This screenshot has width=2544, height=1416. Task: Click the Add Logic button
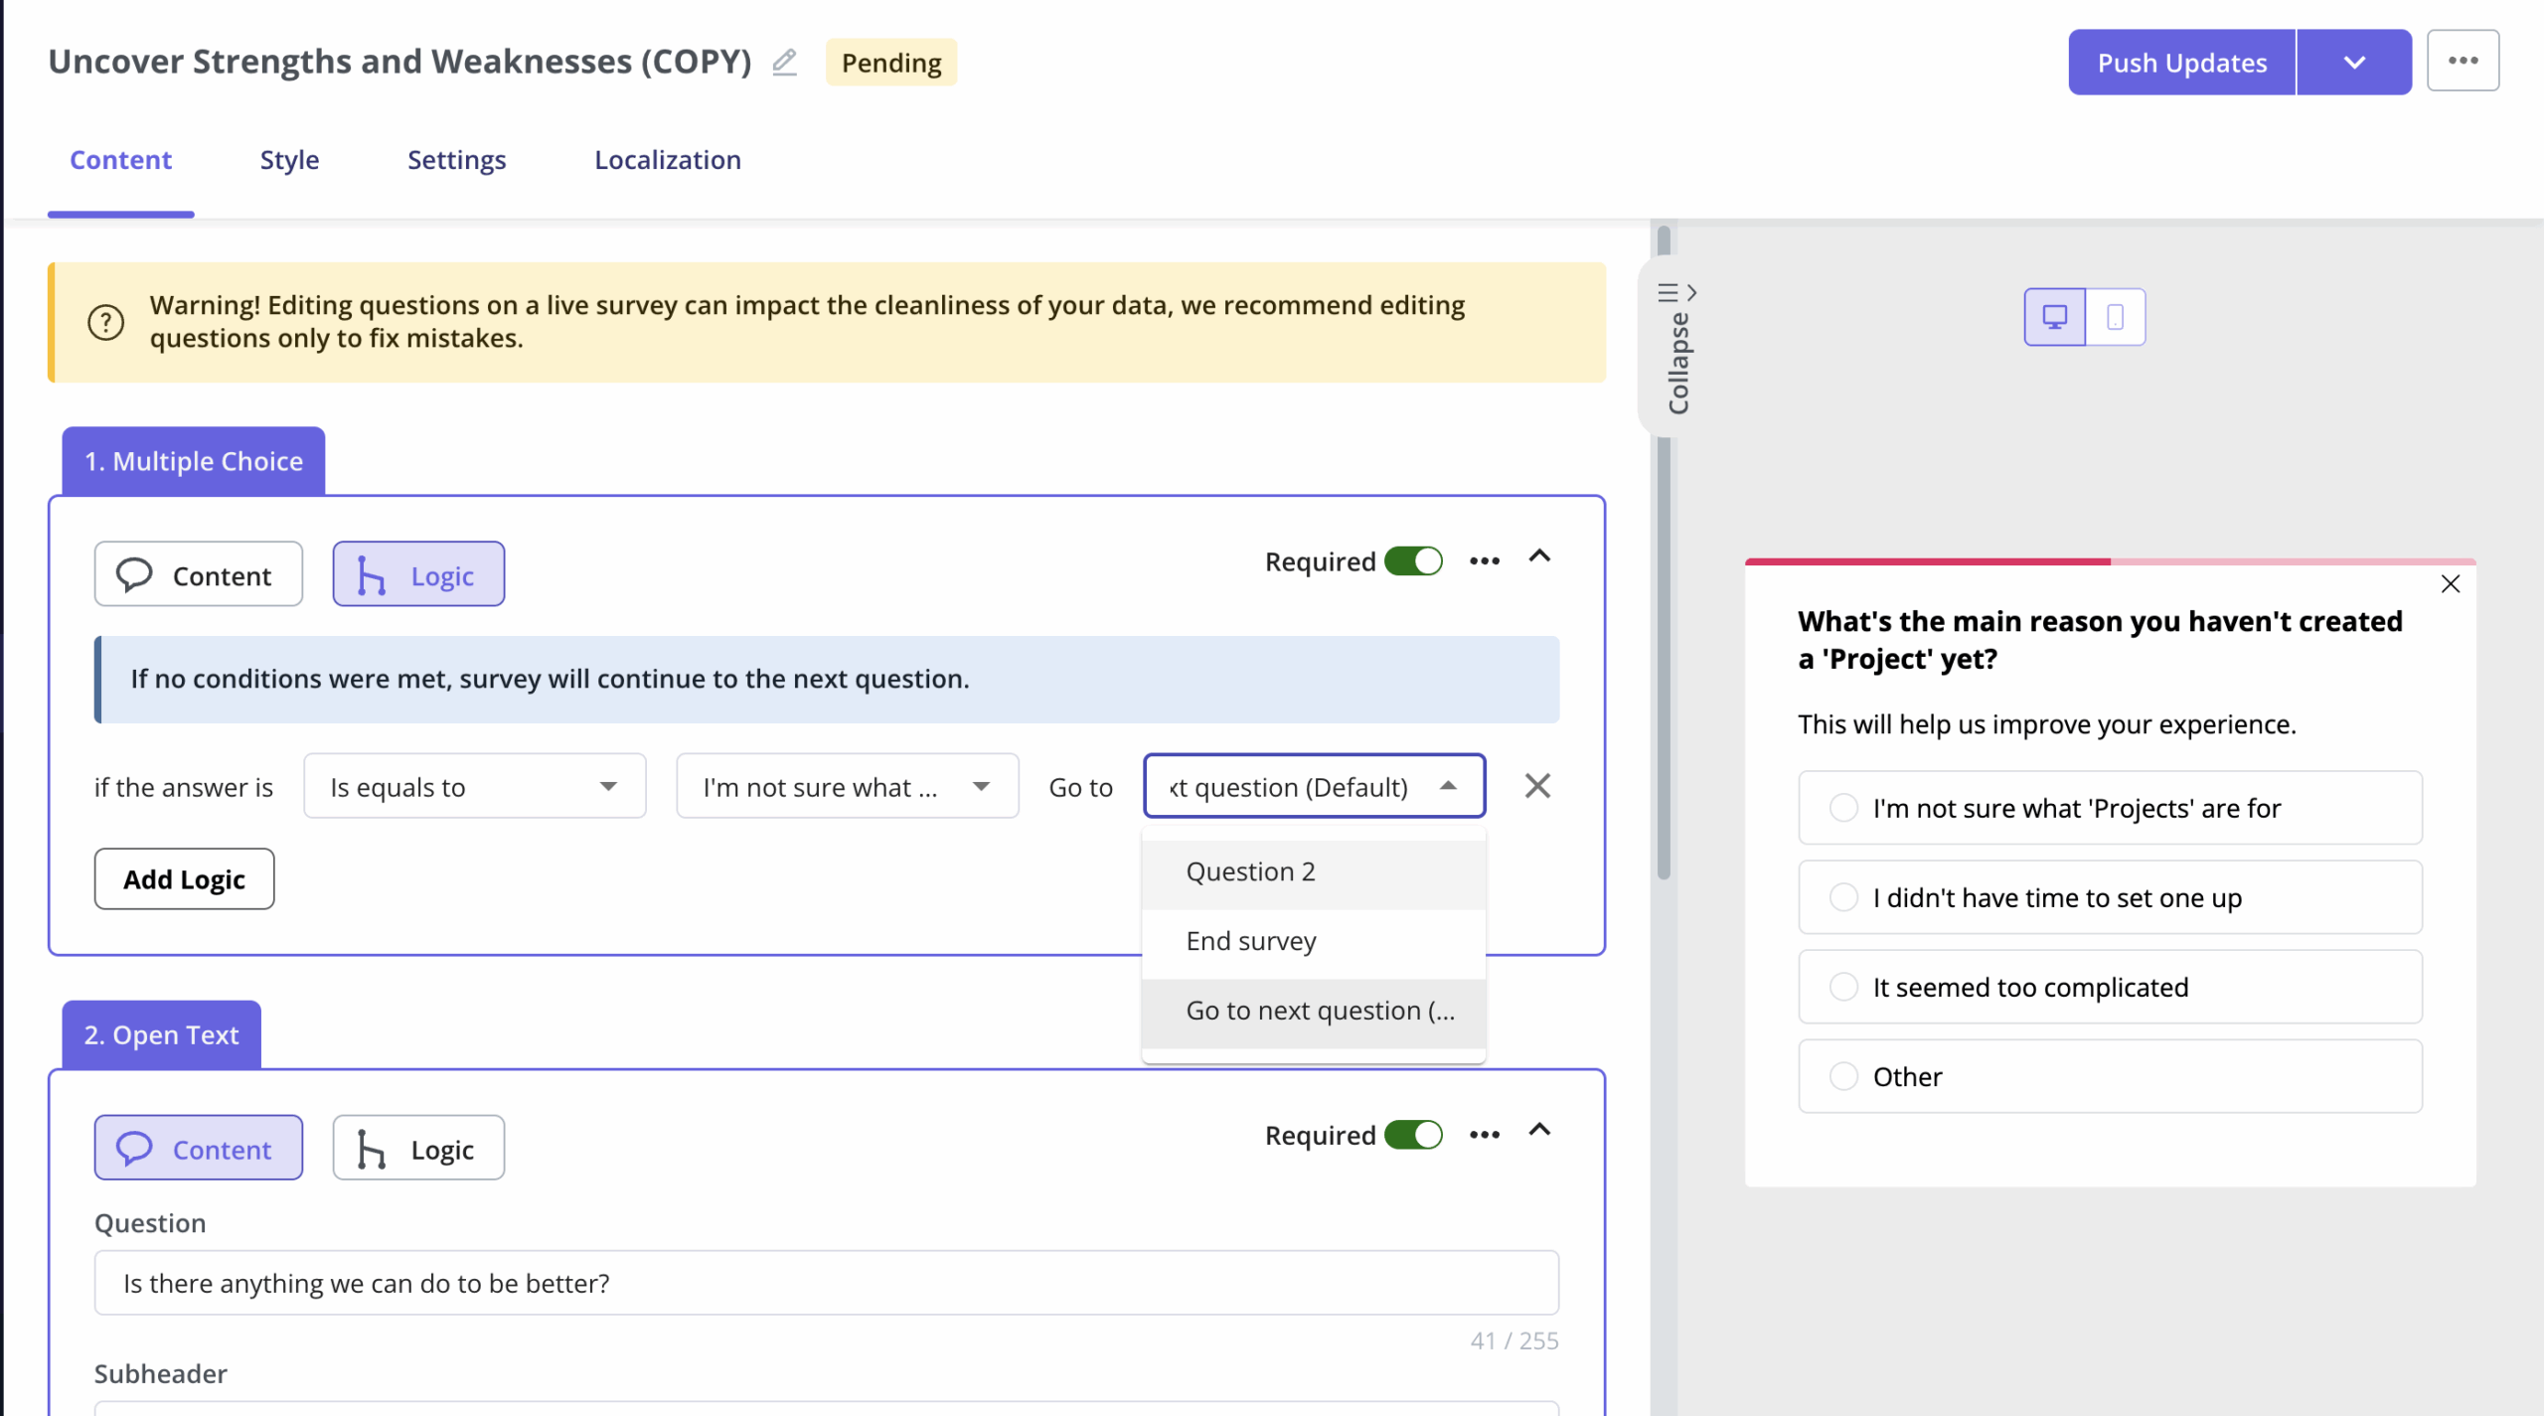click(x=183, y=878)
